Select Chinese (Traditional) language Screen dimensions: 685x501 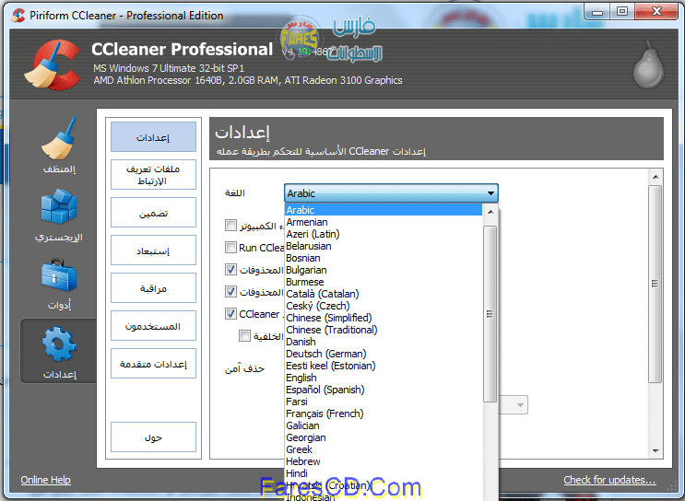coord(384,330)
